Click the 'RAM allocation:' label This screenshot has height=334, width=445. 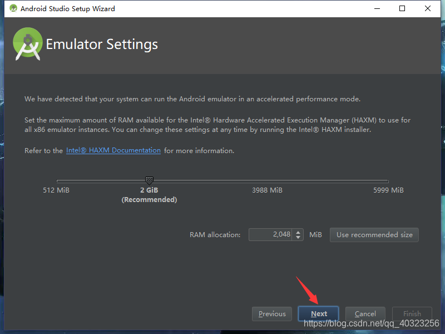(215, 235)
